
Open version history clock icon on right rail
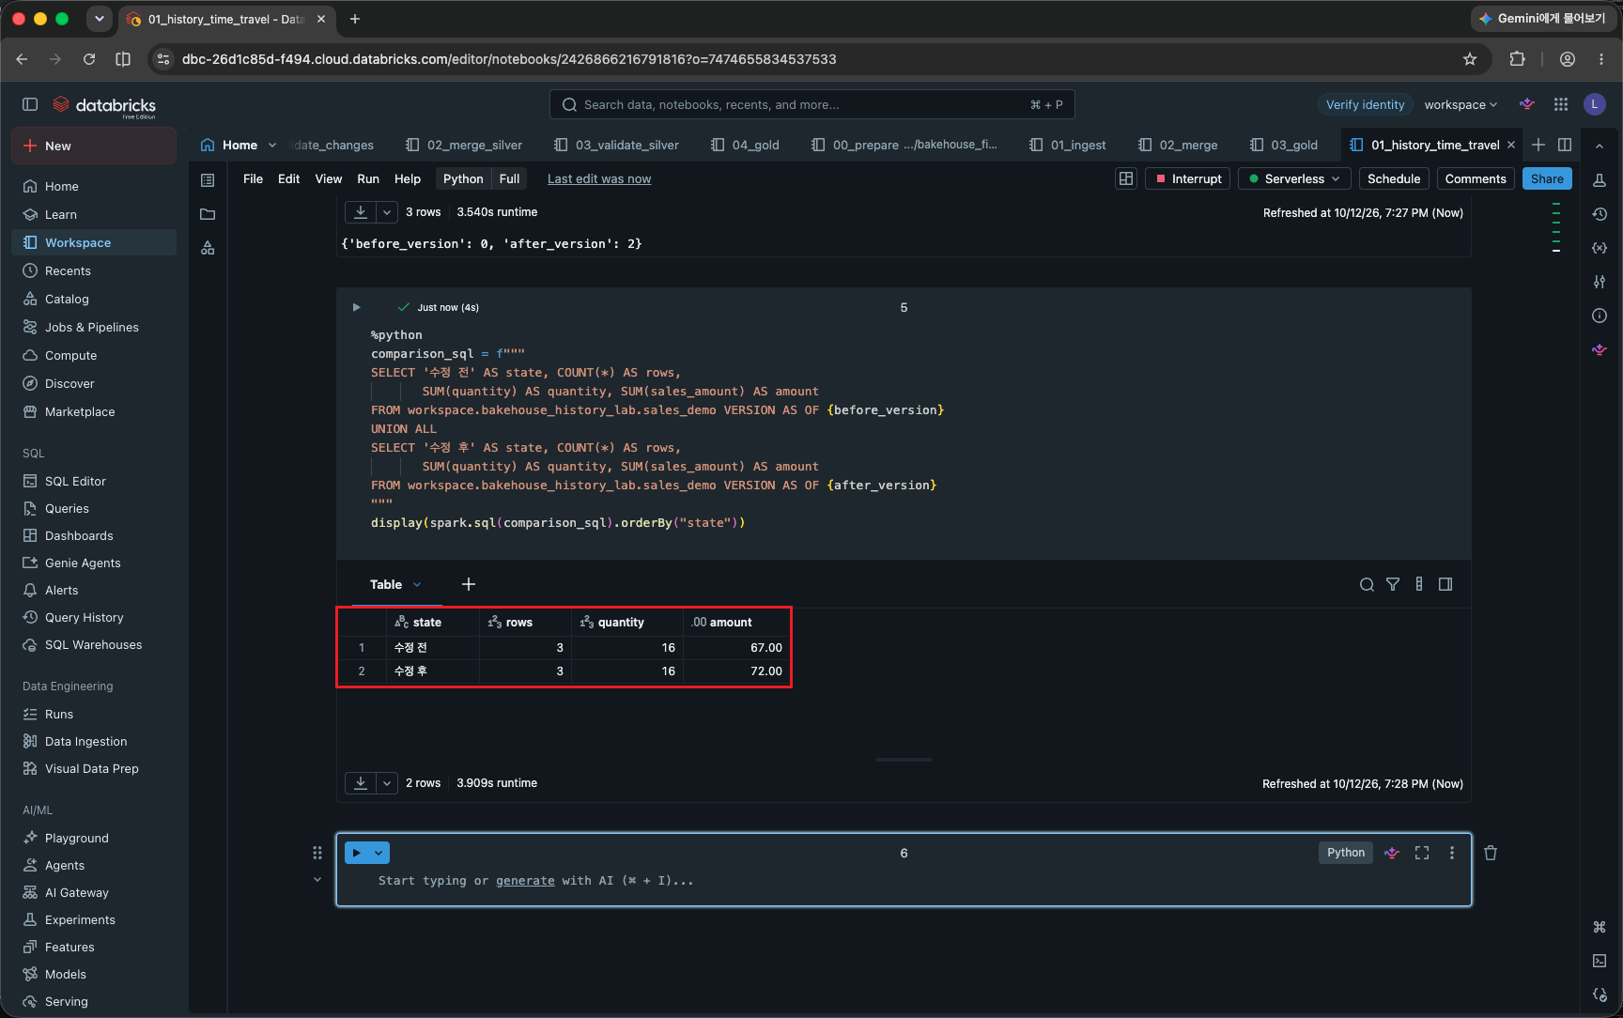1600,214
